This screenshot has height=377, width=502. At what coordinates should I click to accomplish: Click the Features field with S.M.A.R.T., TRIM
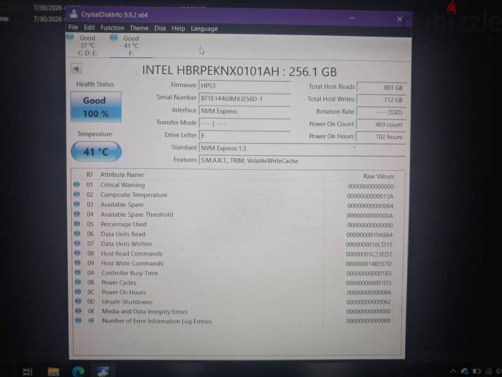coord(302,161)
